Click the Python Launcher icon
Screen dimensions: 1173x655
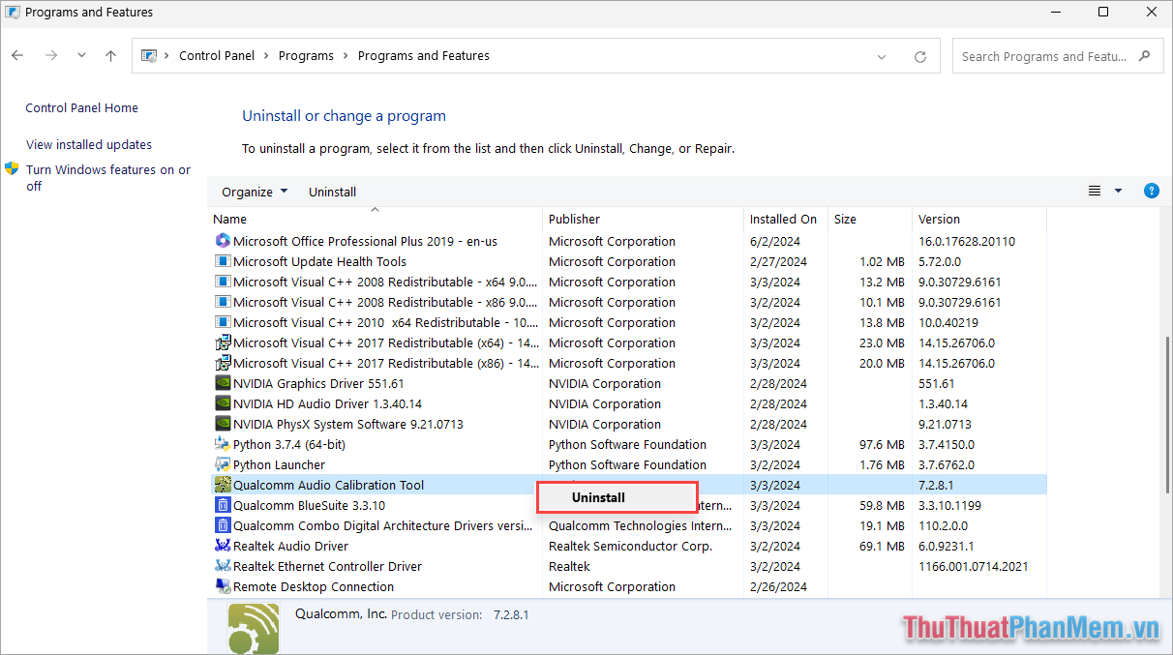[x=222, y=464]
